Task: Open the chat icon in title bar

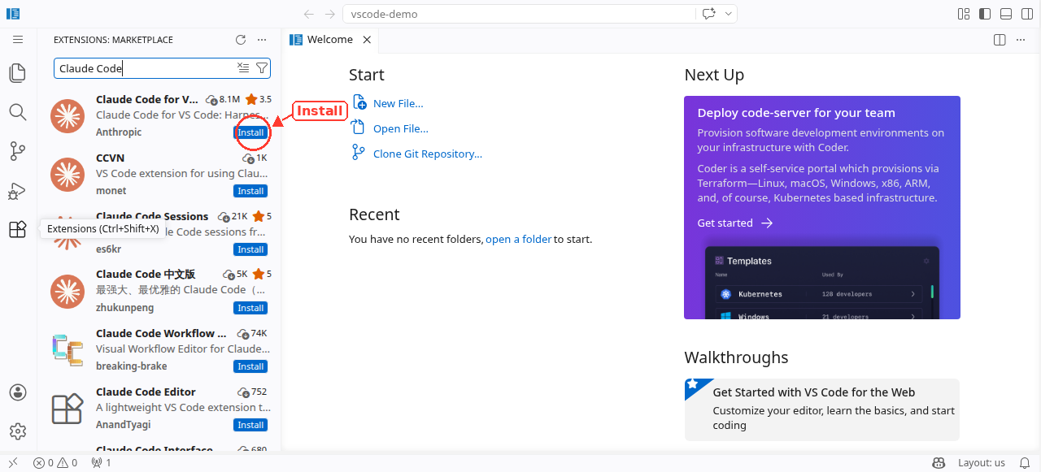Action: tap(709, 14)
